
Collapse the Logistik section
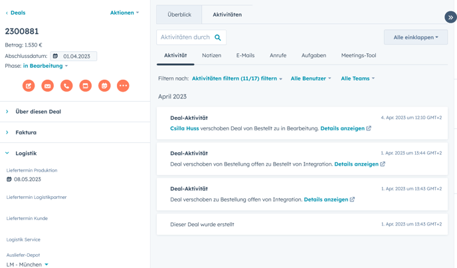(26, 153)
